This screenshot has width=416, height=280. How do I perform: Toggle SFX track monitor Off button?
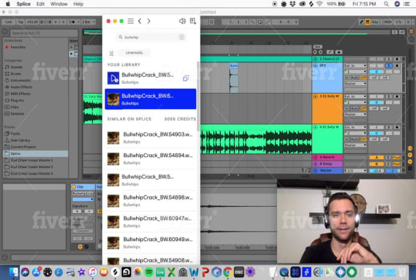364,78
